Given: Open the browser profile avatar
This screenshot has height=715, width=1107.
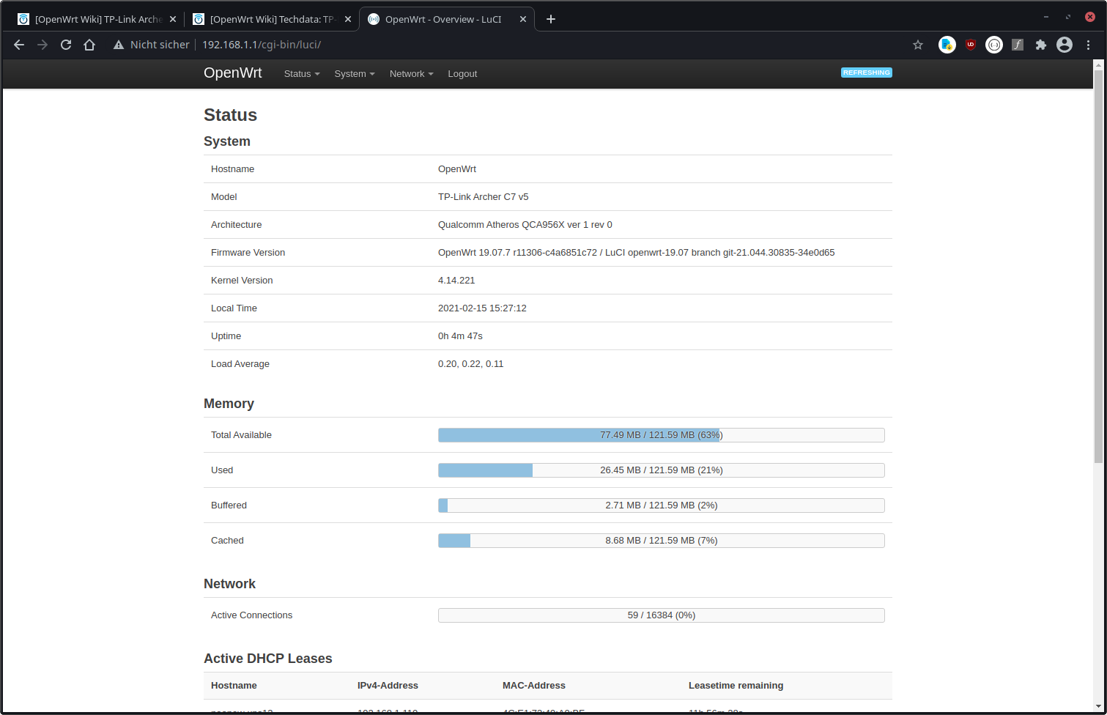Looking at the screenshot, I should coord(1065,45).
